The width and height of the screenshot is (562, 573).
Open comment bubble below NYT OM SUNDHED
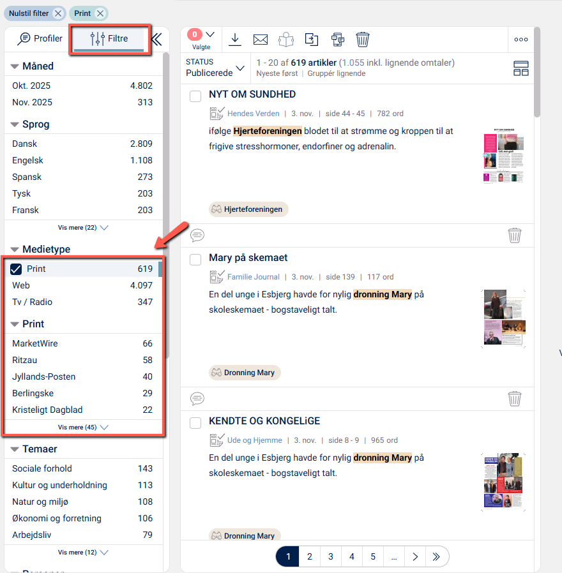197,235
